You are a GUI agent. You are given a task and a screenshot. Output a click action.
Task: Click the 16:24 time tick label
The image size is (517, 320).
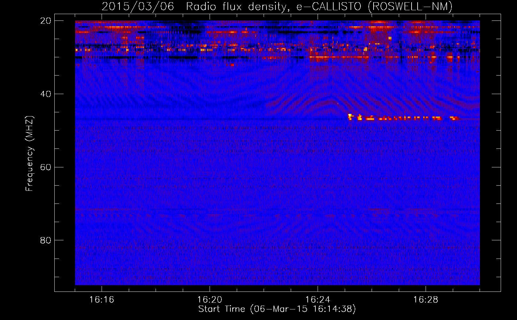318,300
